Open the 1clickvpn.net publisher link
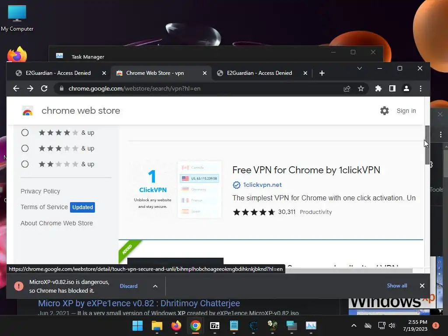 [262, 185]
